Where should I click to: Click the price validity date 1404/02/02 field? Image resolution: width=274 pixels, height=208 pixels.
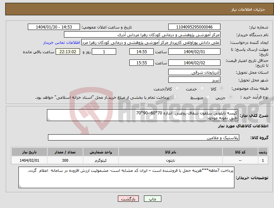(194, 63)
